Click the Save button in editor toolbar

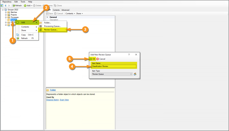50,13
